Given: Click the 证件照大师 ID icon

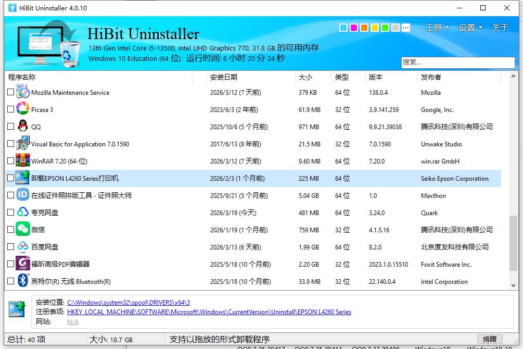Looking at the screenshot, I should pos(23,195).
